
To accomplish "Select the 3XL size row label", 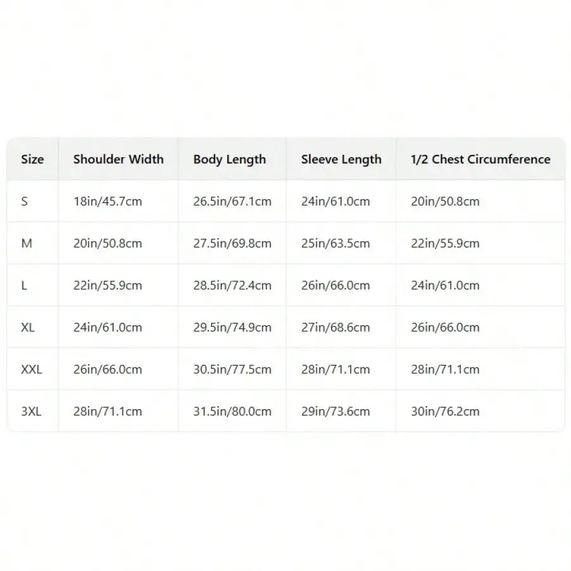I will pos(31,411).
